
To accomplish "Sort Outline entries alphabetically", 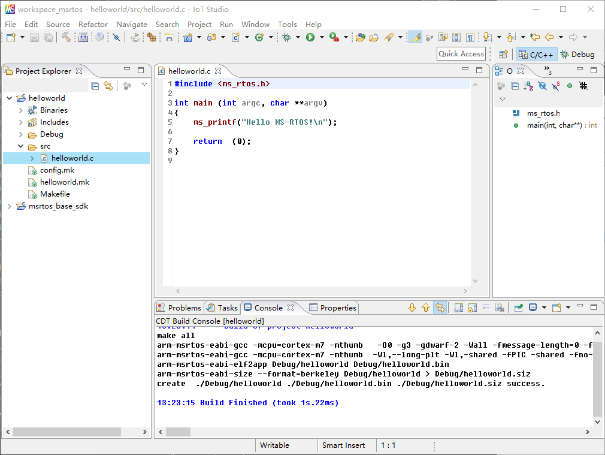I will 528,86.
